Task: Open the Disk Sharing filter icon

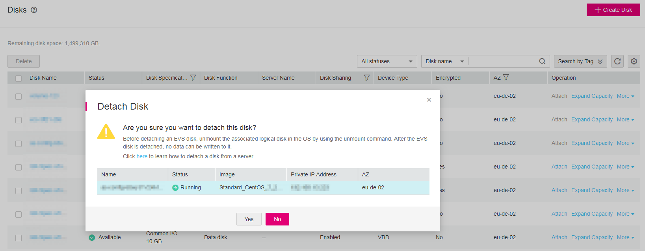Action: pyautogui.click(x=367, y=78)
